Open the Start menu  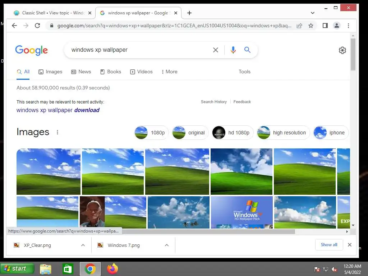(17, 268)
